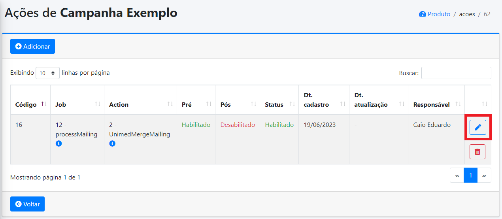Go to next page in pagination
This screenshot has width=502, height=219.
pos(484,176)
